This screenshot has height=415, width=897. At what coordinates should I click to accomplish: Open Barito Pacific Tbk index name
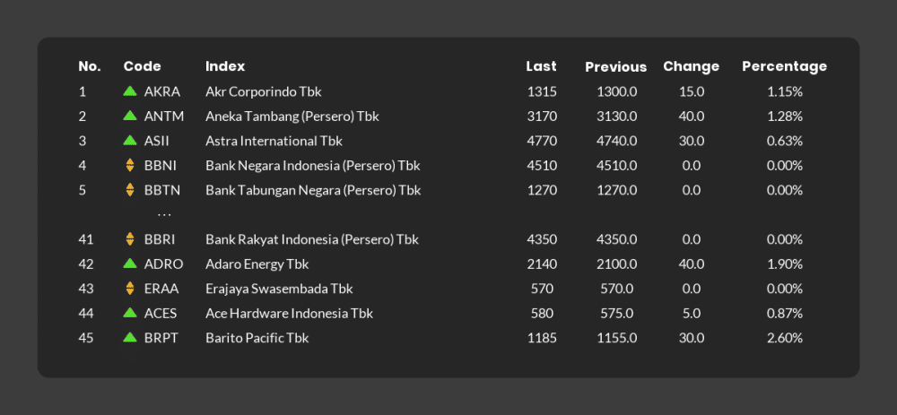[257, 338]
